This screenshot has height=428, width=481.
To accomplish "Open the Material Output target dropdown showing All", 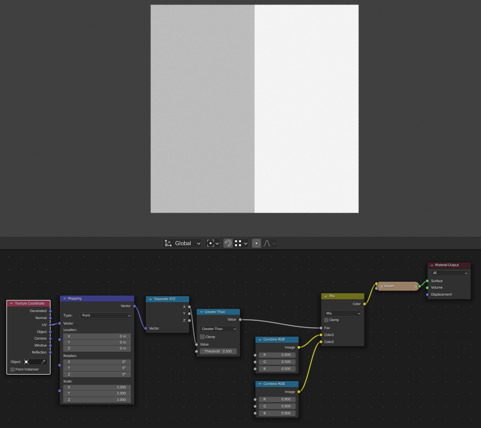I will (449, 273).
